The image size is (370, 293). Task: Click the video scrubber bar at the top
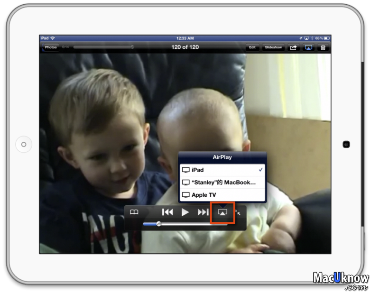[x=102, y=47]
